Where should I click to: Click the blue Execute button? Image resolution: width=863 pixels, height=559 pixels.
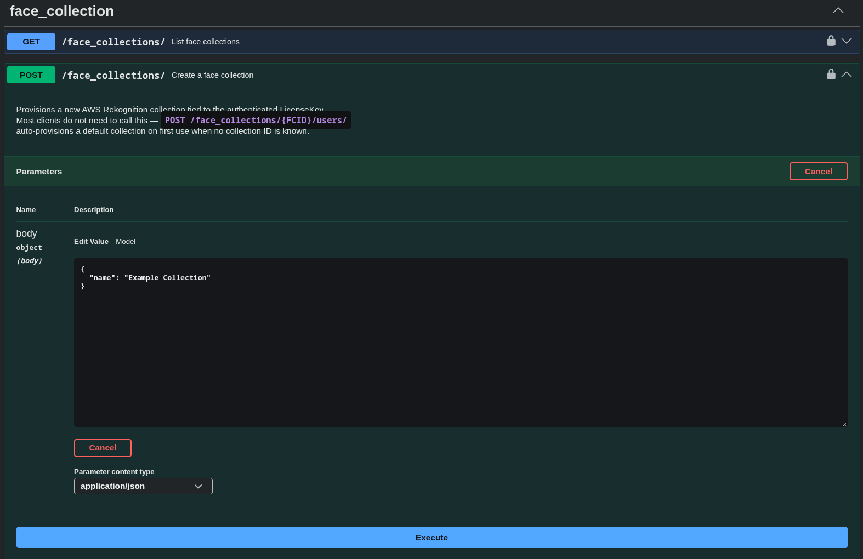coord(432,538)
